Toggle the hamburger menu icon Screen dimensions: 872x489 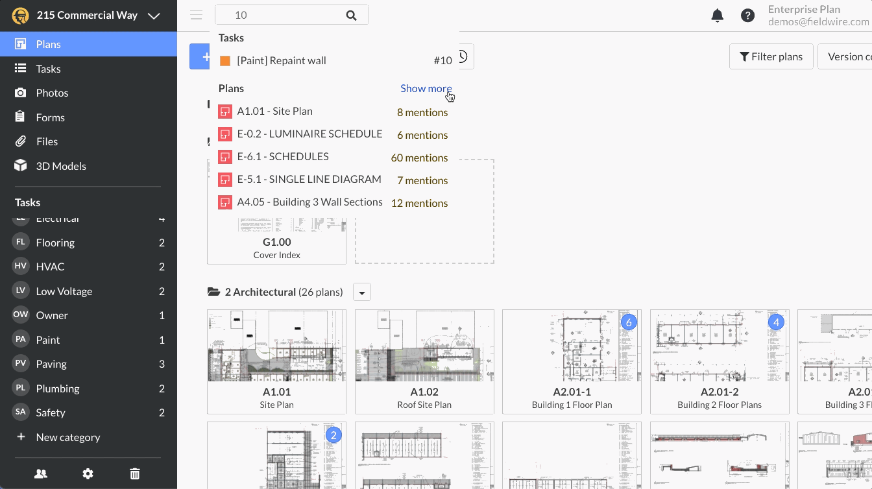pyautogui.click(x=196, y=16)
